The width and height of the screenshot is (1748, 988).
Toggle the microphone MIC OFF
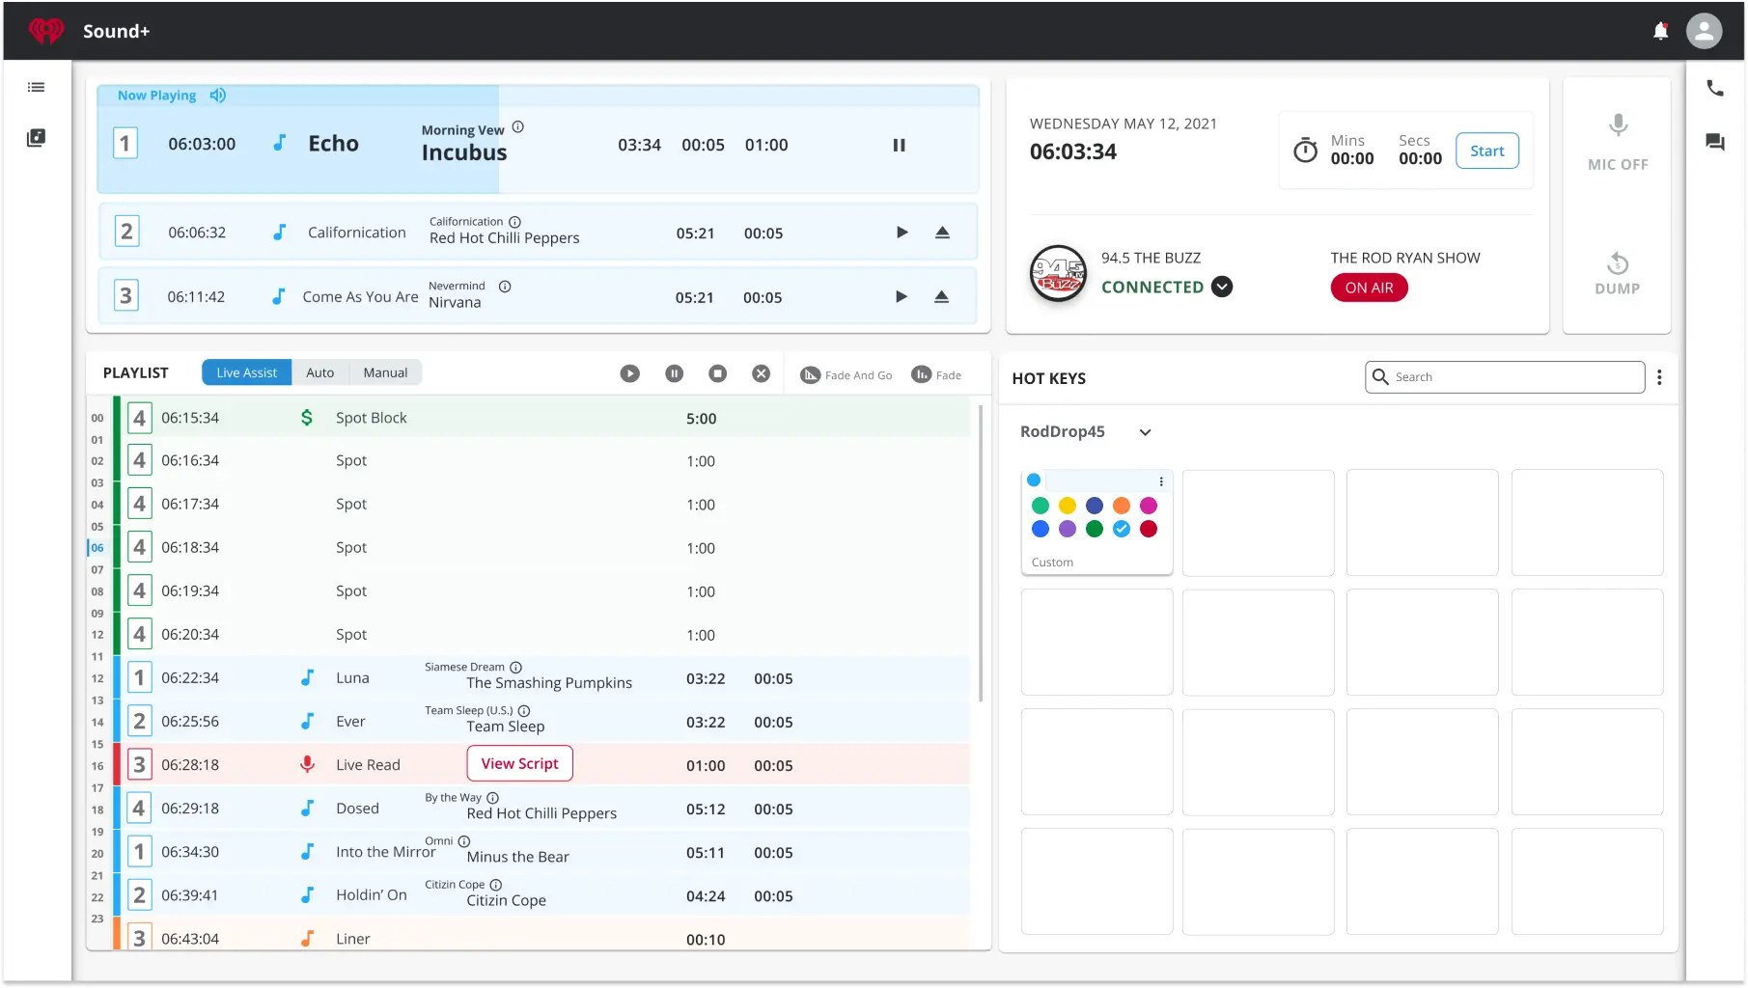coord(1618,142)
